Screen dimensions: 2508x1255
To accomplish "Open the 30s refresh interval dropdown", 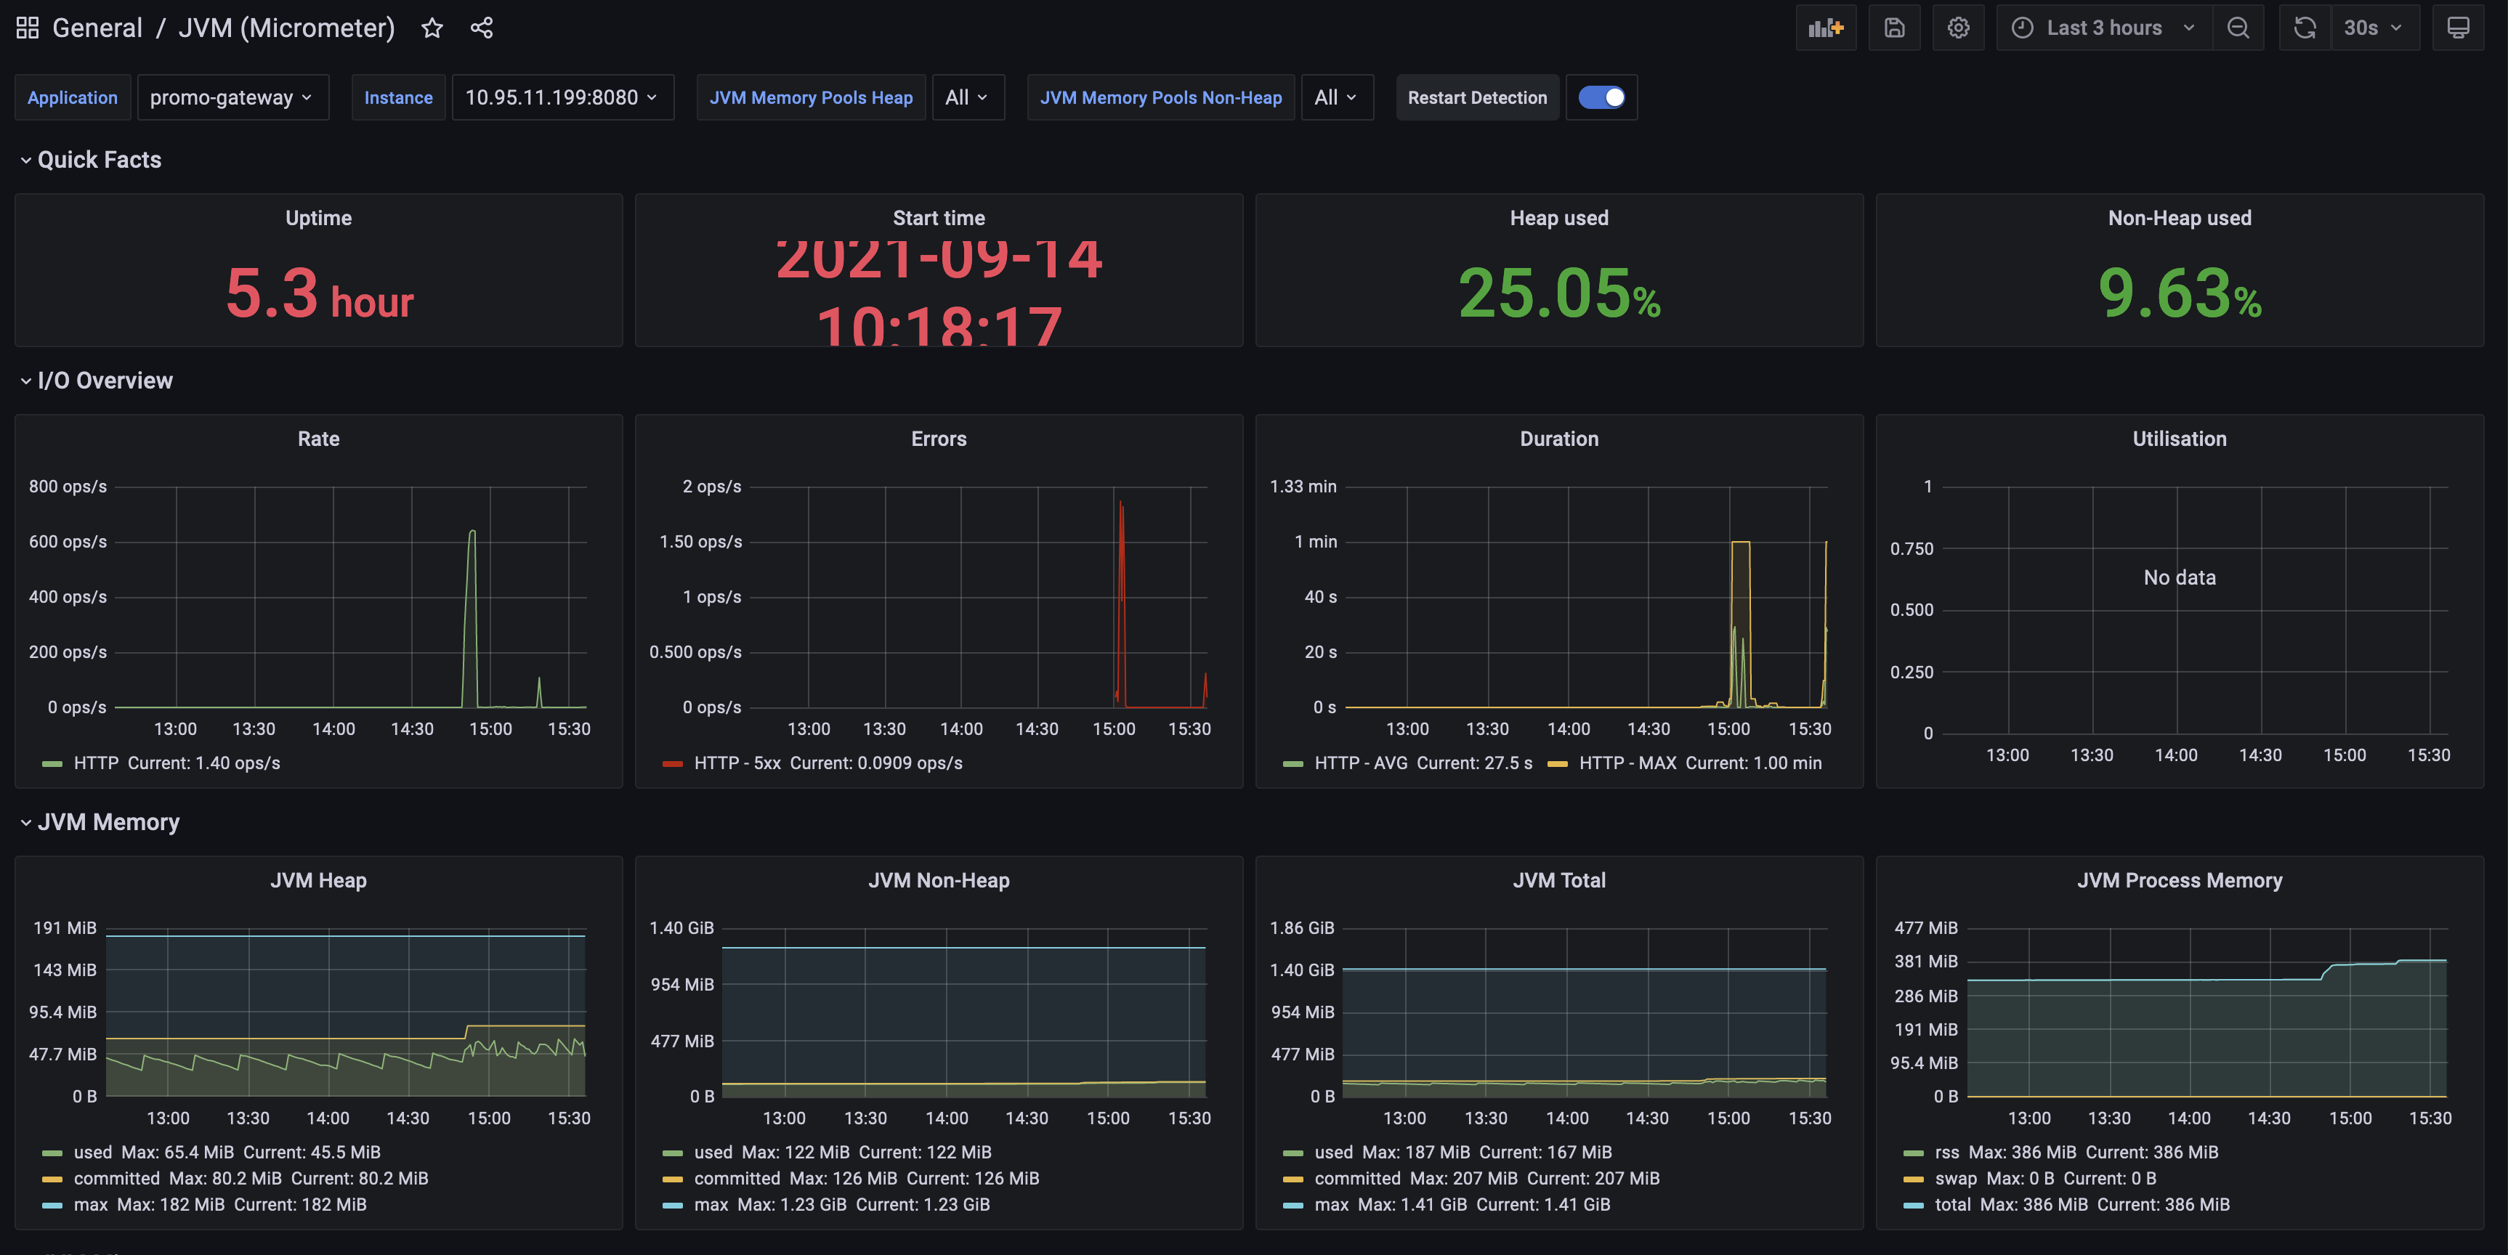I will point(2374,28).
